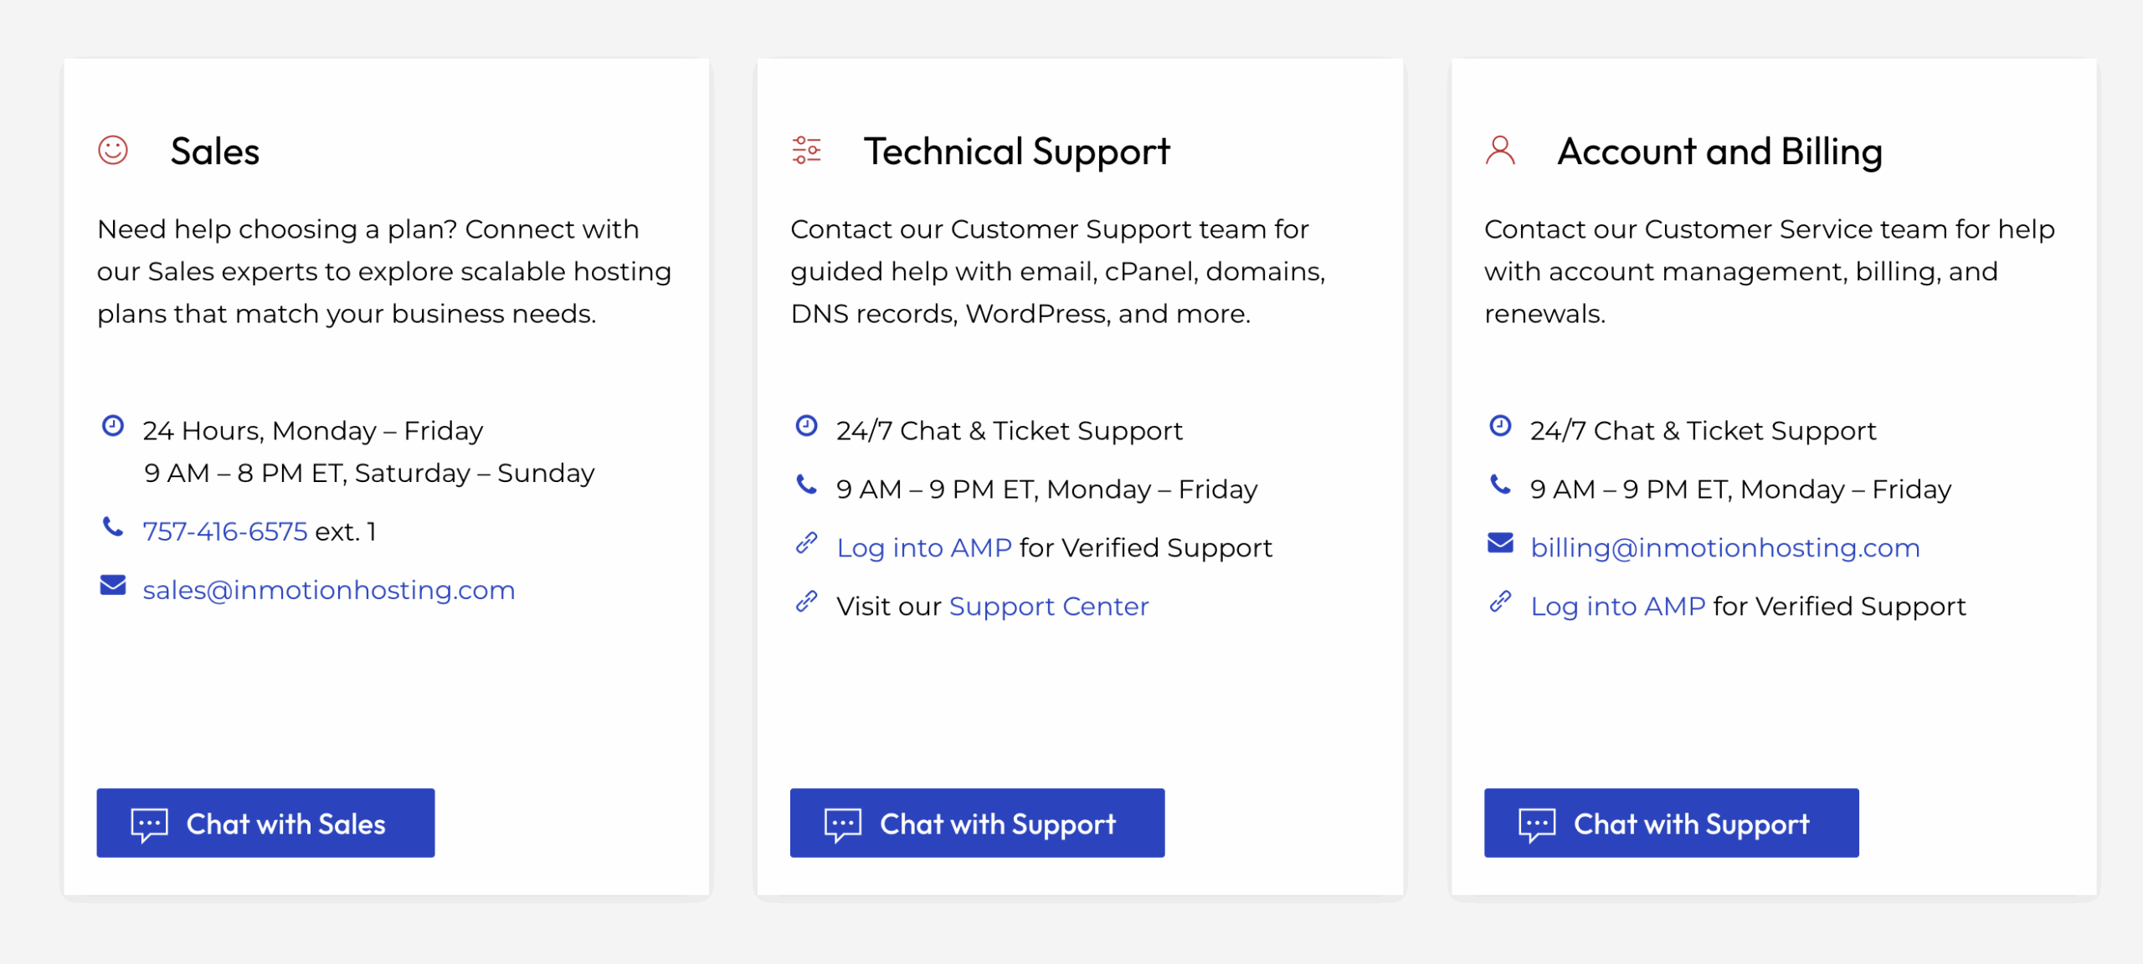Click the link icon in Account and Billing card

click(x=1500, y=602)
